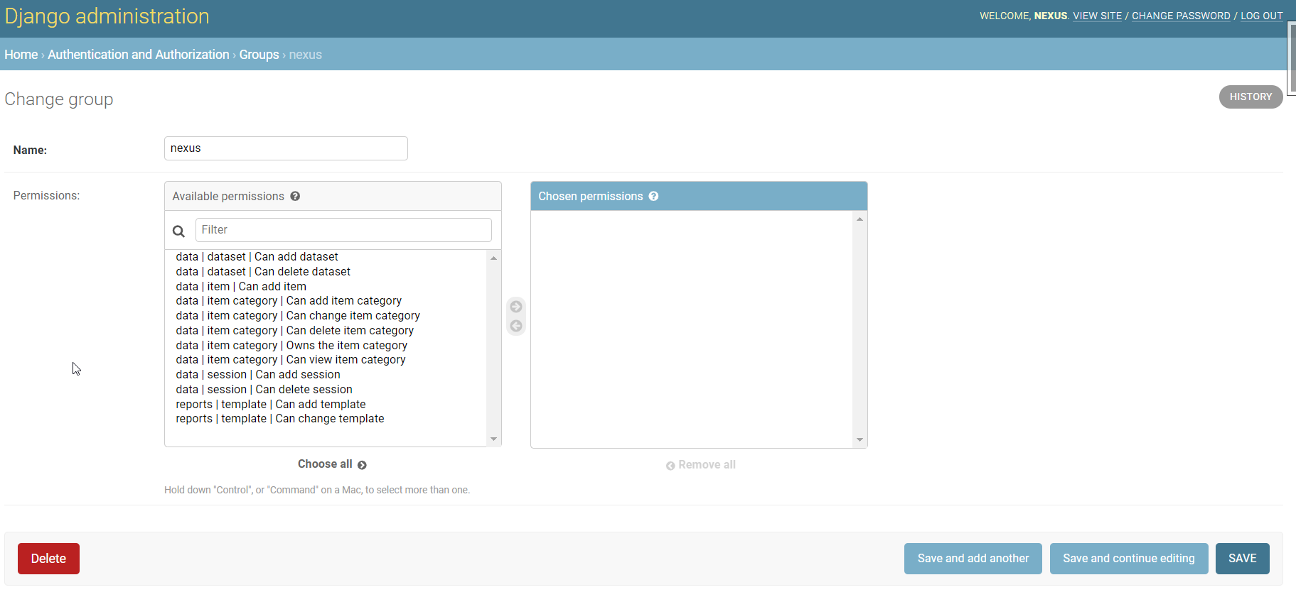The image size is (1296, 597).
Task: Select 'data | item | Can add item'
Action: point(327,287)
